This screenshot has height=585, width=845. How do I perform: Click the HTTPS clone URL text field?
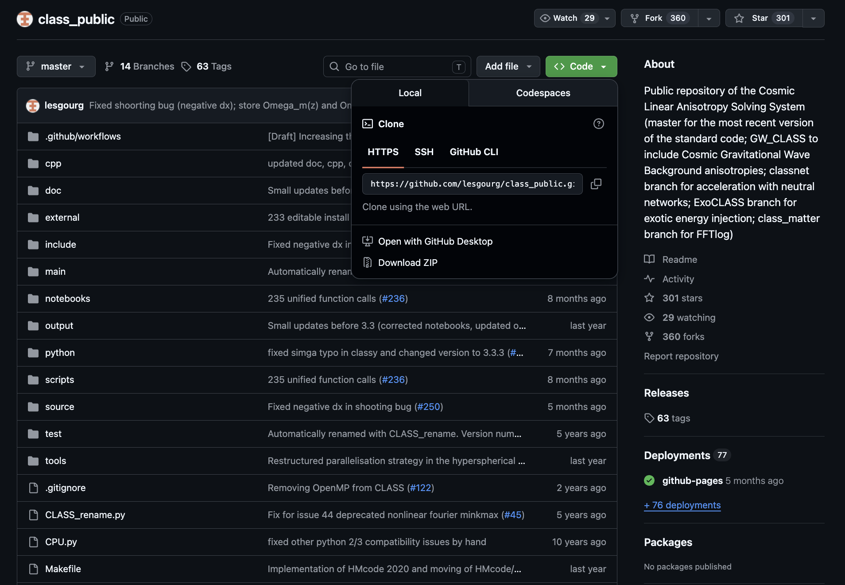(x=473, y=184)
